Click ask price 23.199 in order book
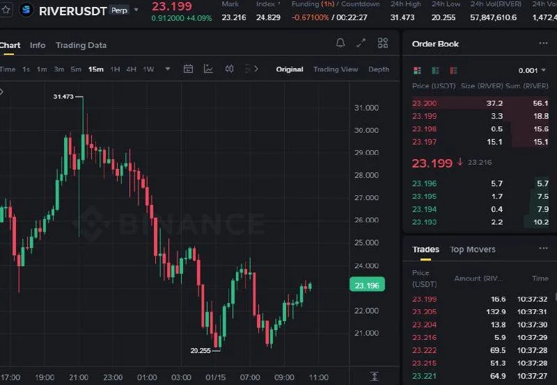Image resolution: width=557 pixels, height=385 pixels. (x=425, y=116)
